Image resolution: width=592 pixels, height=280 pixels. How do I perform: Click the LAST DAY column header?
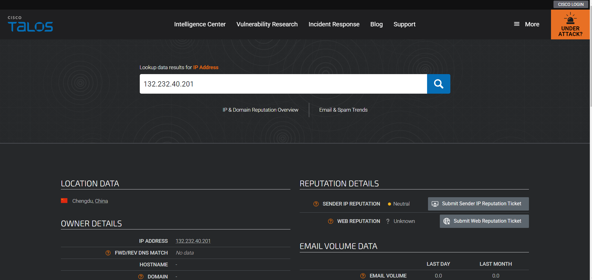[438, 264]
